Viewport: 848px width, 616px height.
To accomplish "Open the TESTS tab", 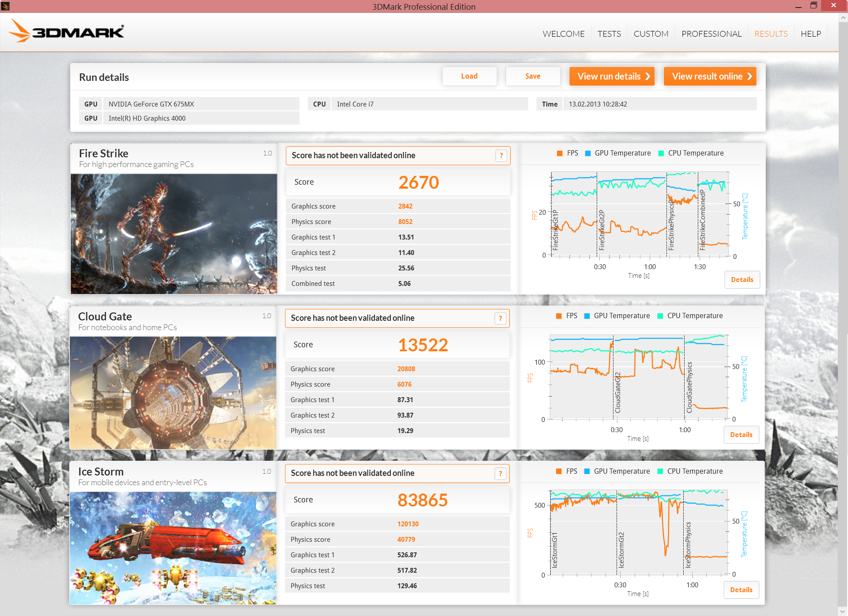I will [x=609, y=34].
